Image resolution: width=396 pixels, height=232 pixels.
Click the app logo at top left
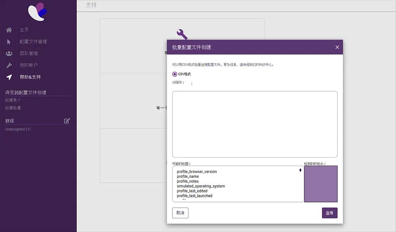38,11
